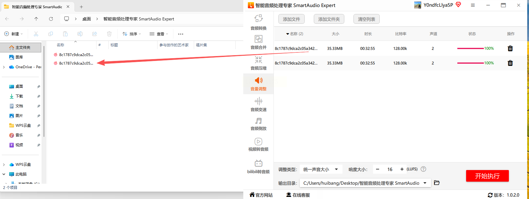Collapse the 此电脑 tree node
The image size is (529, 199).
(4, 174)
